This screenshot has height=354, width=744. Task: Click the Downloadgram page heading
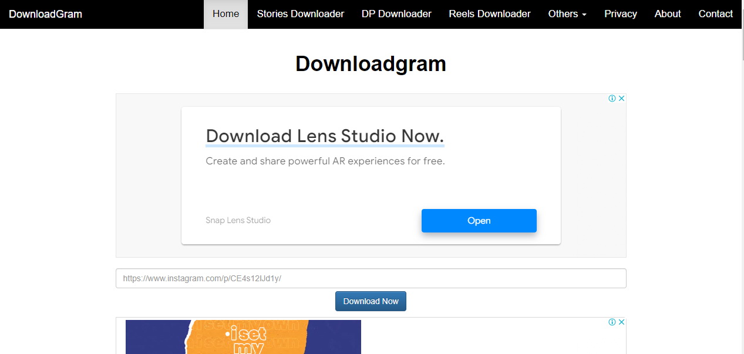(371, 63)
